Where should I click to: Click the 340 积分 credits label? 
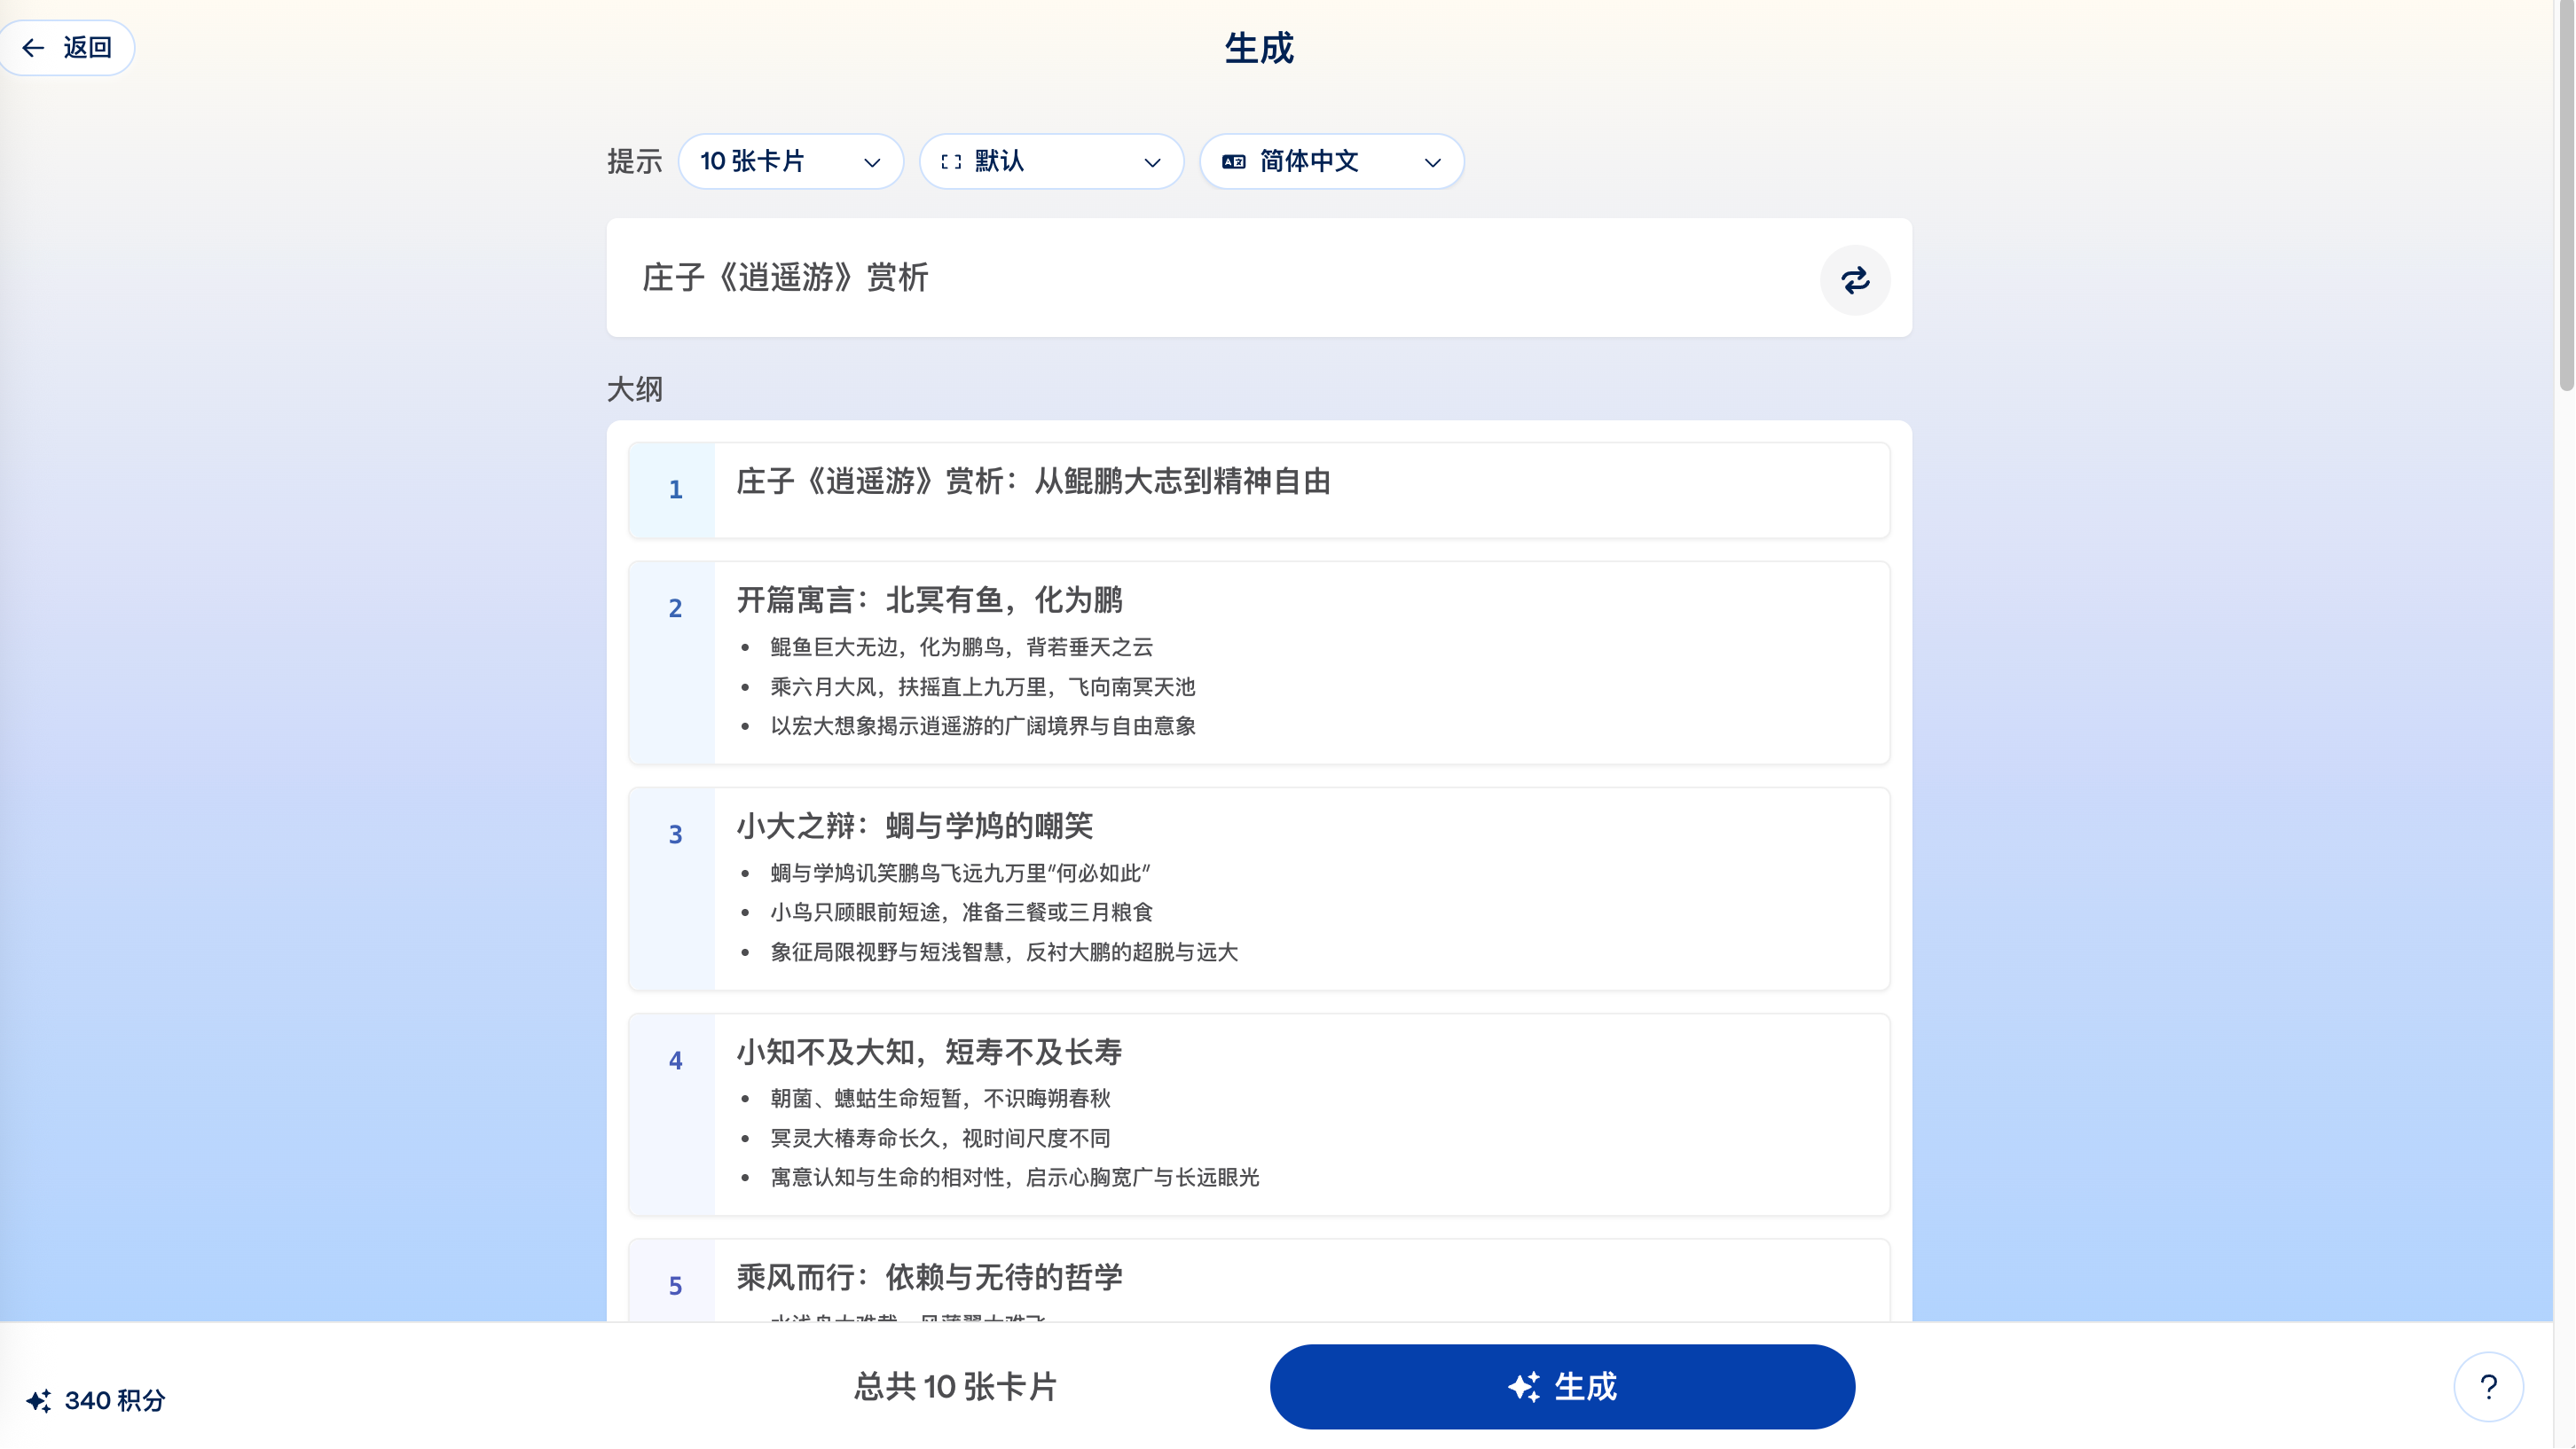click(x=114, y=1400)
